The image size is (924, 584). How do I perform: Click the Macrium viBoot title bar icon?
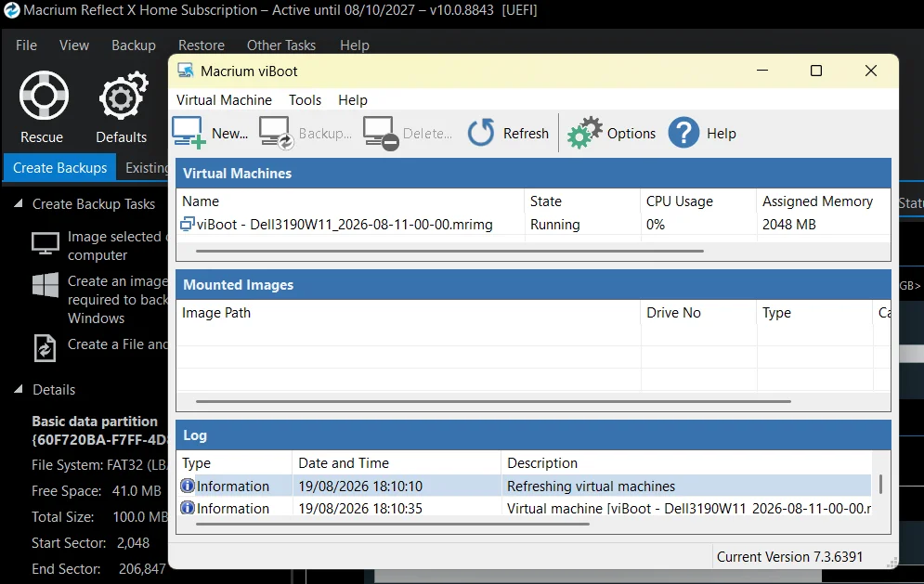(x=186, y=71)
